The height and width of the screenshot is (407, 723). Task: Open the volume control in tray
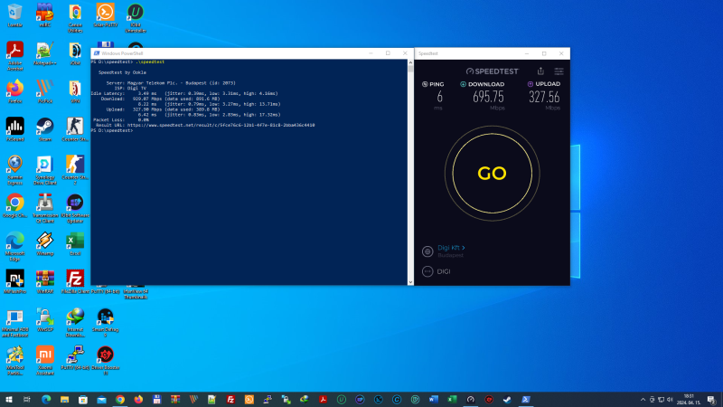pyautogui.click(x=670, y=400)
